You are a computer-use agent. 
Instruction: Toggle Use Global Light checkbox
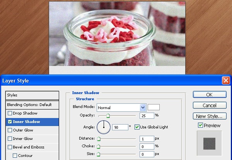tap(137, 127)
